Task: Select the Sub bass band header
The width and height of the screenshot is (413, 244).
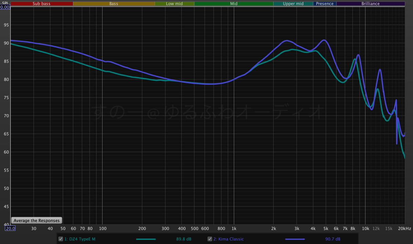Action: [42, 3]
